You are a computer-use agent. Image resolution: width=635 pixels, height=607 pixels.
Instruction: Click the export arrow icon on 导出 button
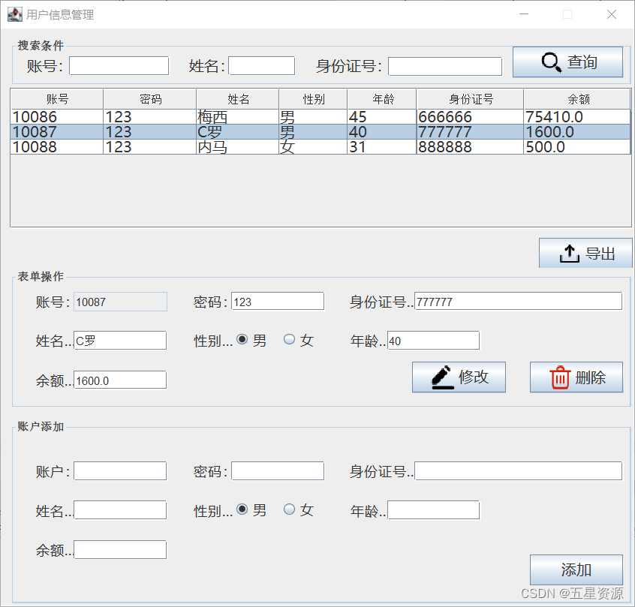click(x=569, y=252)
